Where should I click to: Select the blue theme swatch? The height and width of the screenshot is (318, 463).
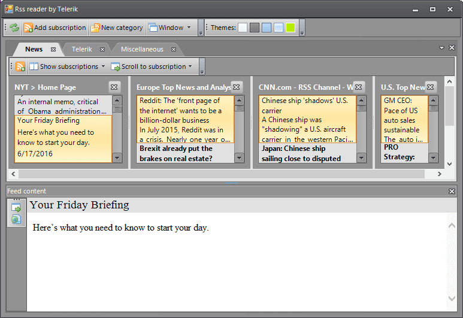point(267,28)
